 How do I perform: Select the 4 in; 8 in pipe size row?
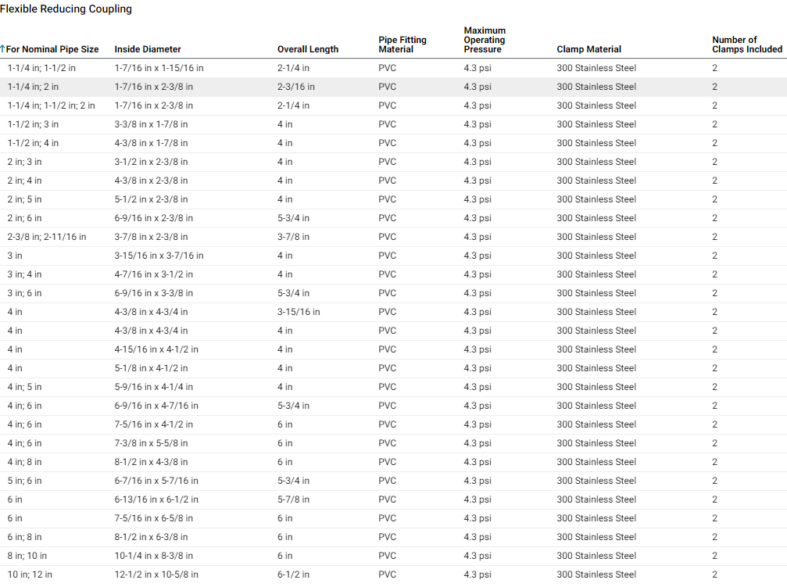tap(25, 462)
